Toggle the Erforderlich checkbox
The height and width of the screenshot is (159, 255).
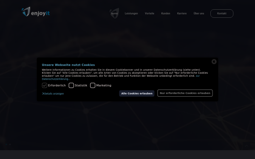[45, 85]
